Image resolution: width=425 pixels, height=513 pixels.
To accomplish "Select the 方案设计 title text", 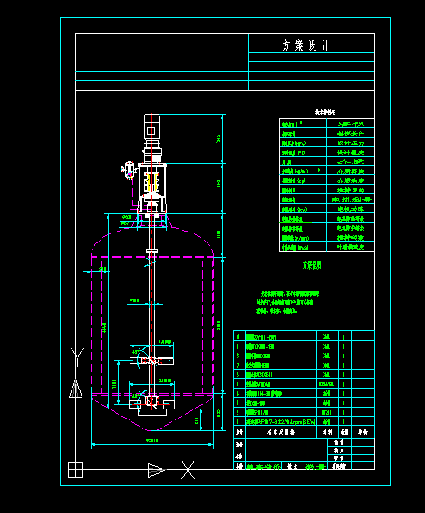I will pos(305,45).
